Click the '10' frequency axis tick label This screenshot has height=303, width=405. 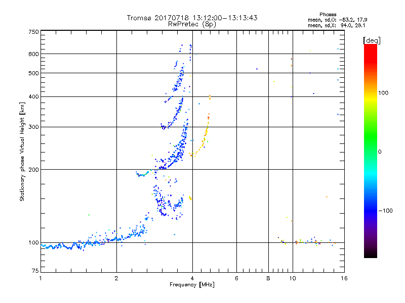[293, 278]
